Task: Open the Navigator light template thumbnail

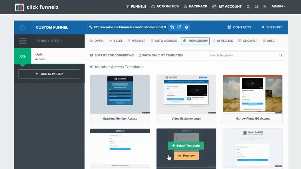Action: point(253,148)
